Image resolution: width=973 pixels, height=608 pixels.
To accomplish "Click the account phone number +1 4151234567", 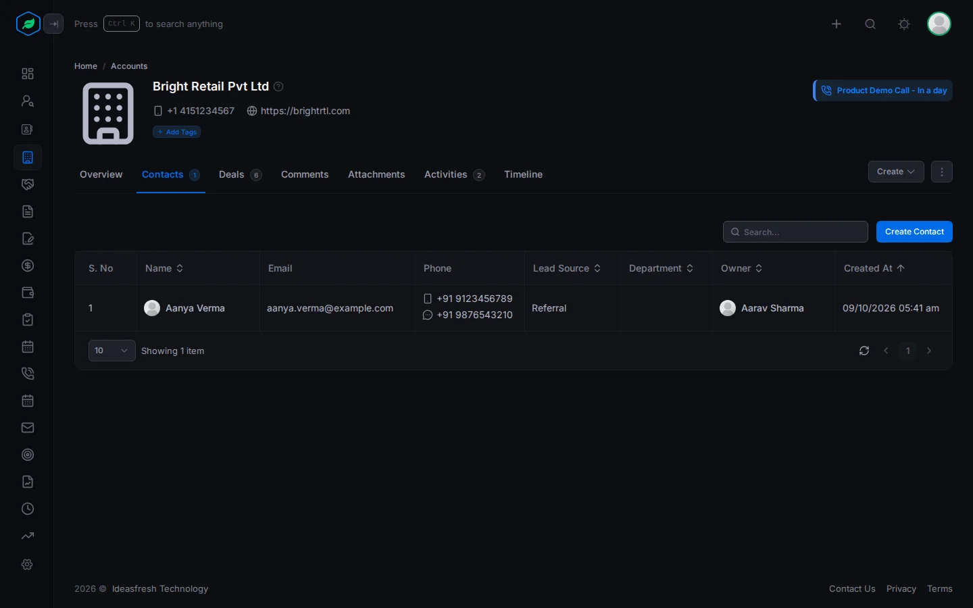I will pyautogui.click(x=201, y=111).
